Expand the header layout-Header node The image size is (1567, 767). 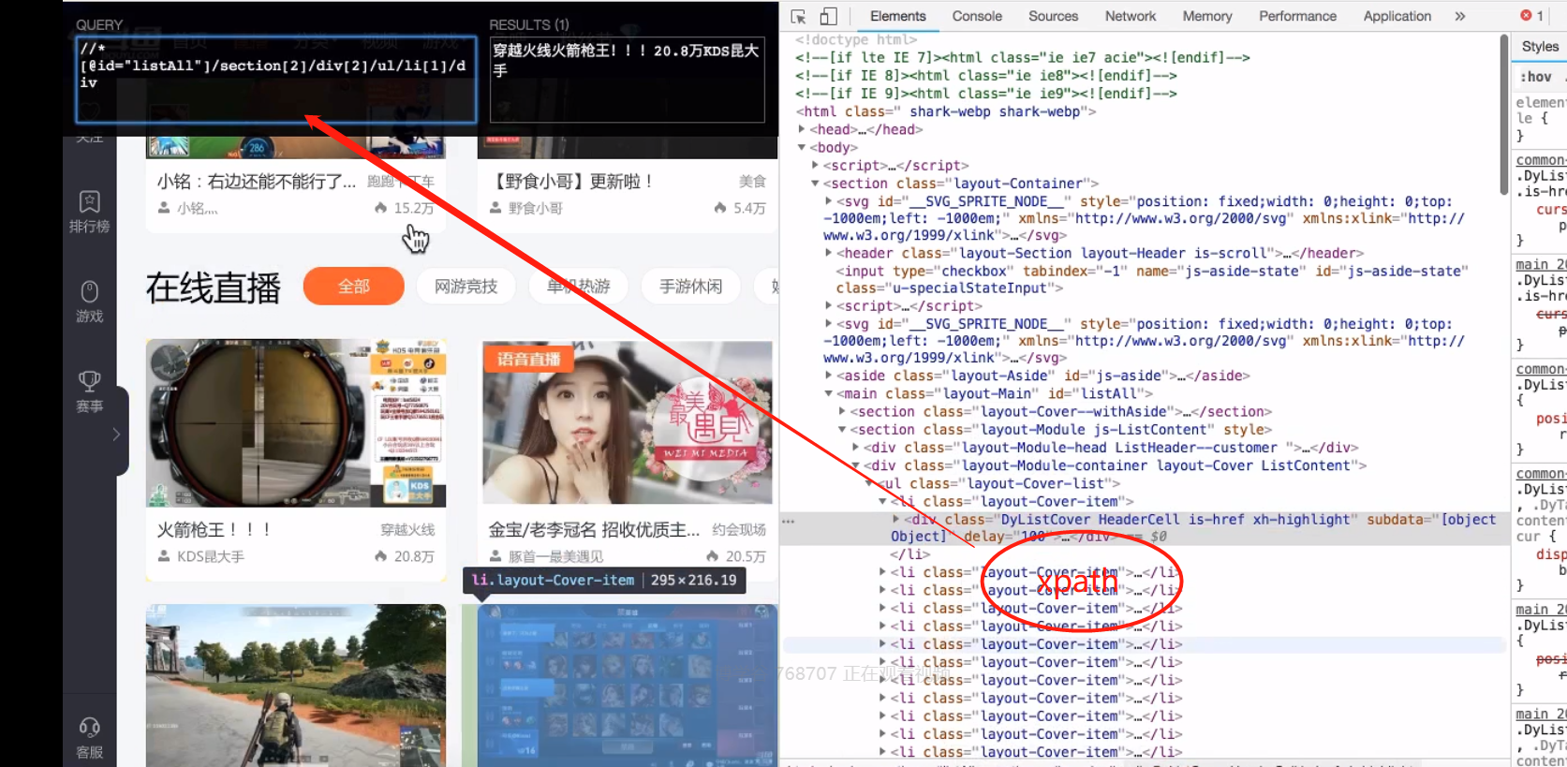coord(829,253)
